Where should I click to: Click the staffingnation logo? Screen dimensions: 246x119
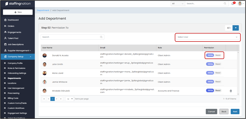tap(18, 4)
